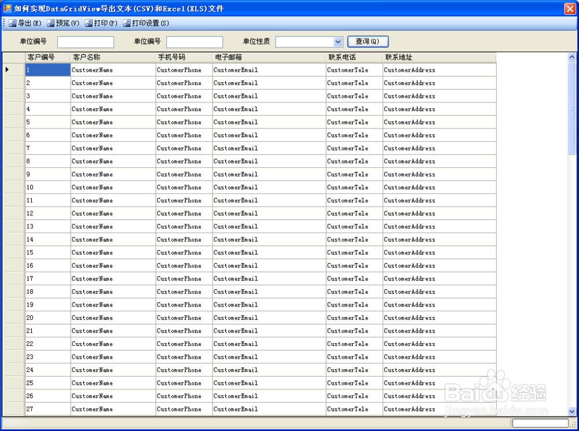Click CustomerName cell in row 22

pos(113,344)
